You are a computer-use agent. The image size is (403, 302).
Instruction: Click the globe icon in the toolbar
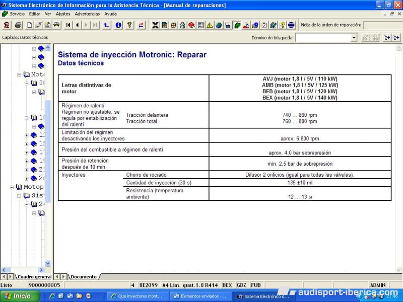pyautogui.click(x=219, y=25)
